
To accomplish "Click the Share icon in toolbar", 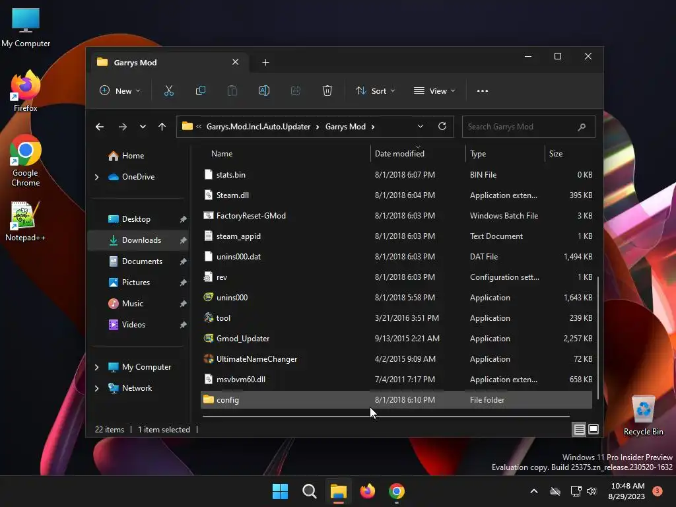I will [x=296, y=91].
